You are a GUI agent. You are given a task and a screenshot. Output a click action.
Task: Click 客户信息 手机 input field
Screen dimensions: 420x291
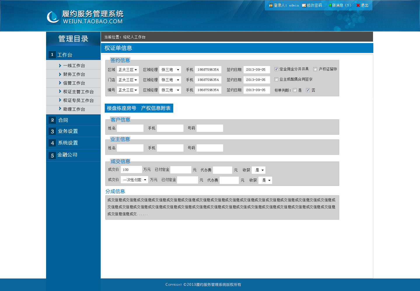[x=170, y=128]
